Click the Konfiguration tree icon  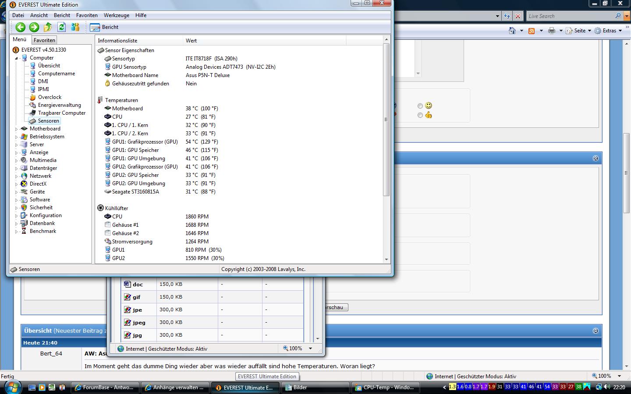click(x=24, y=215)
